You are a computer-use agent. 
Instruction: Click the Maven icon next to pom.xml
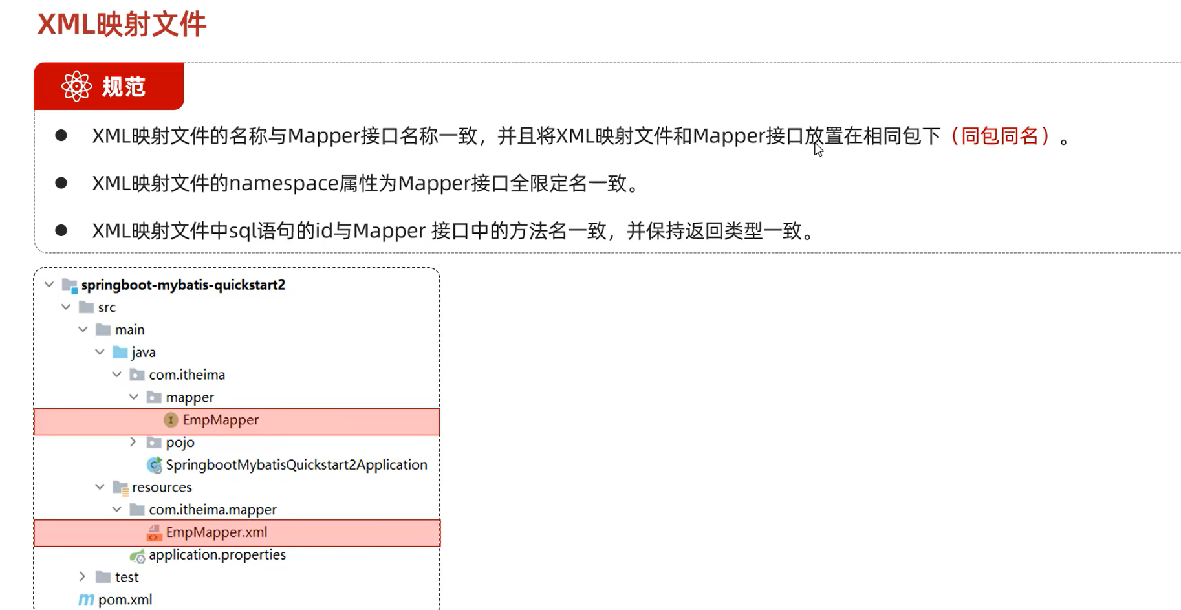(x=86, y=599)
